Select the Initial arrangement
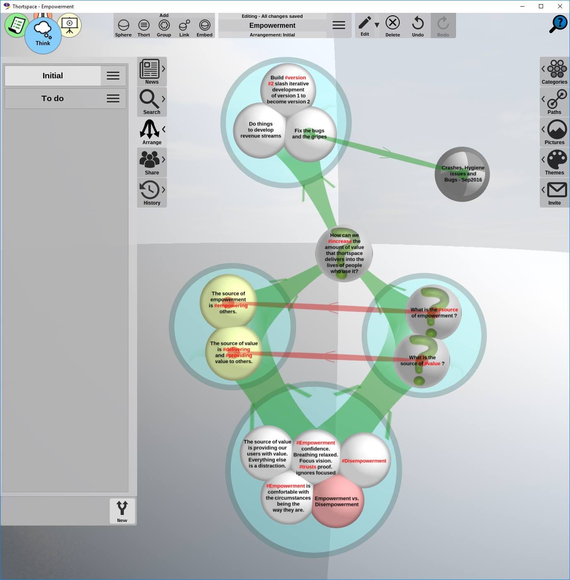The image size is (570, 580). click(x=53, y=76)
